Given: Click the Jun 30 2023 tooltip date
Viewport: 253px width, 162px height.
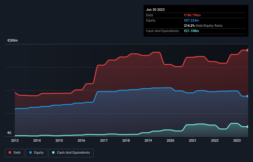Looking at the screenshot, I should (x=155, y=10).
